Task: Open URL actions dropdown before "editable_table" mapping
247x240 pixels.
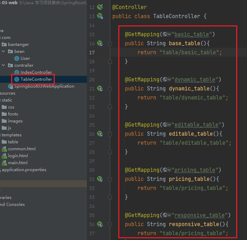Action: pos(167,125)
